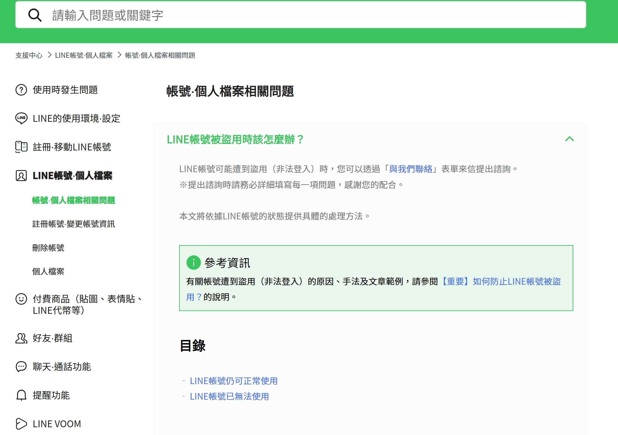Click the LINE speech bubble icon
The height and width of the screenshot is (435, 618).
tap(21, 118)
